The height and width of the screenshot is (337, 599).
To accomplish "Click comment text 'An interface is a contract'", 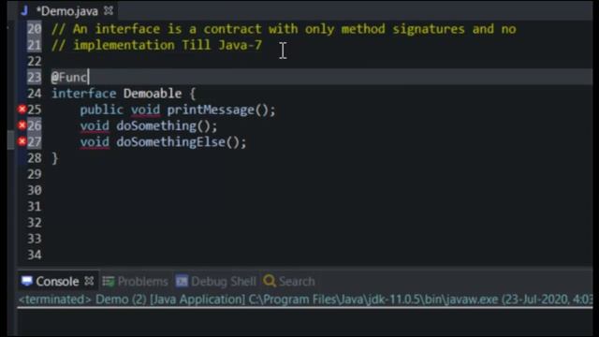I will tap(167, 29).
